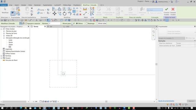Open Unir geometry dropdown arrow
The width and height of the screenshot is (196, 110).
coord(44,13)
